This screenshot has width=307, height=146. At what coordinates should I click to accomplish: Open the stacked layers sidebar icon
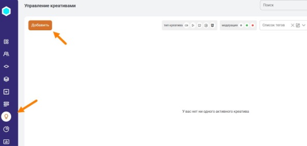[x=6, y=79]
